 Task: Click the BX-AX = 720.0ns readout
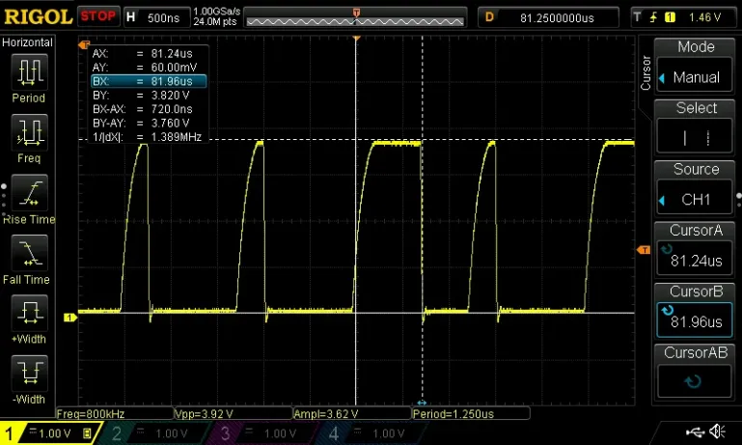point(149,109)
